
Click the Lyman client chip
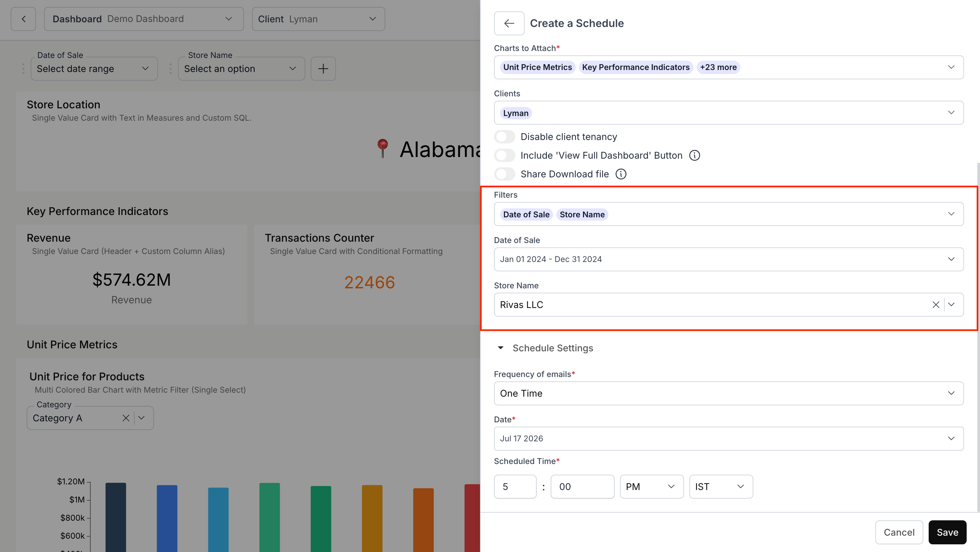pyautogui.click(x=515, y=113)
